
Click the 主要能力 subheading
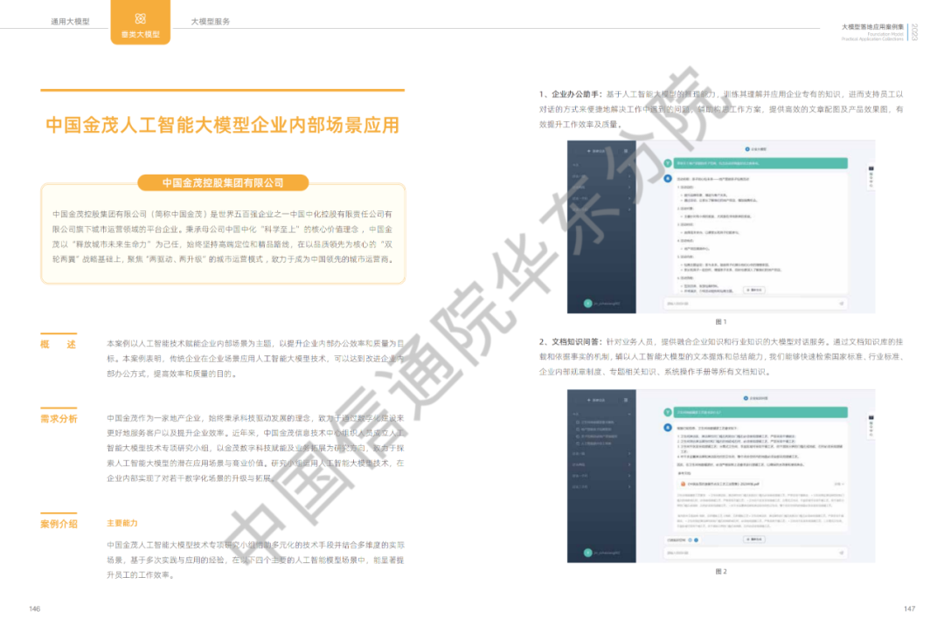(122, 524)
